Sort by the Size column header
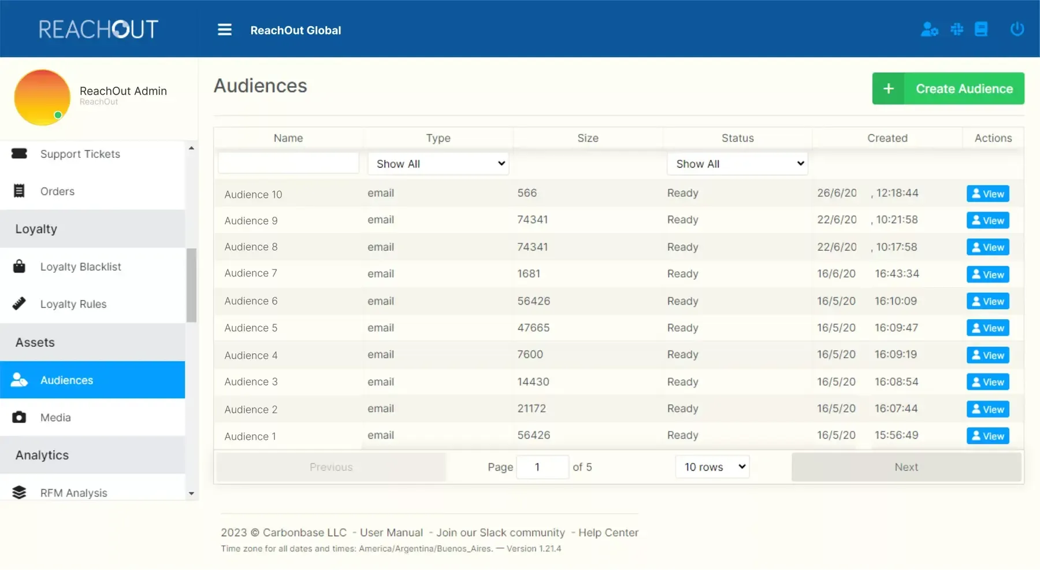Screen dimensions: 1040x570 tap(588, 138)
